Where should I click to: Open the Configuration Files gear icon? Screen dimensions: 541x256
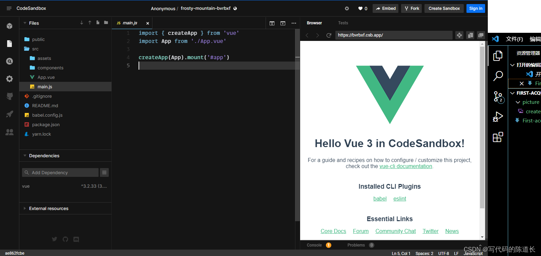(9, 79)
